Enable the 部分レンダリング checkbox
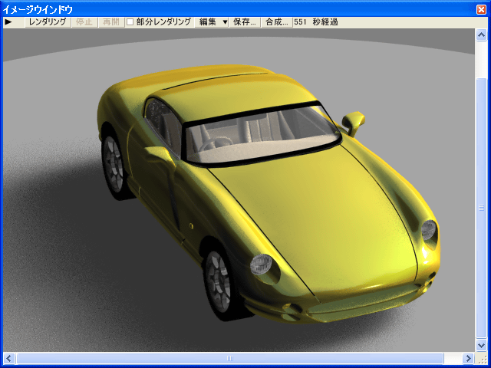 130,22
